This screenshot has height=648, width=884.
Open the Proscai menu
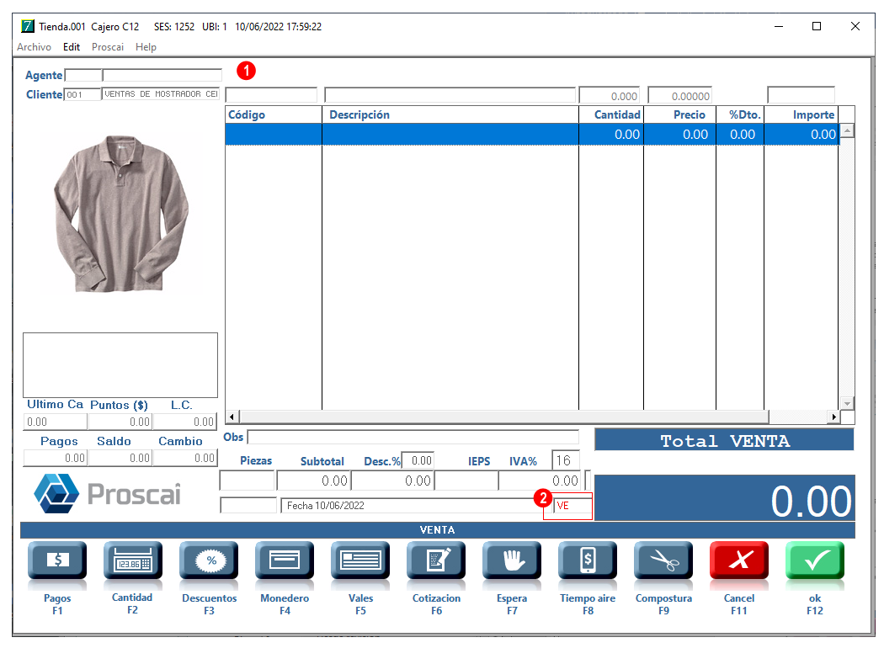108,47
